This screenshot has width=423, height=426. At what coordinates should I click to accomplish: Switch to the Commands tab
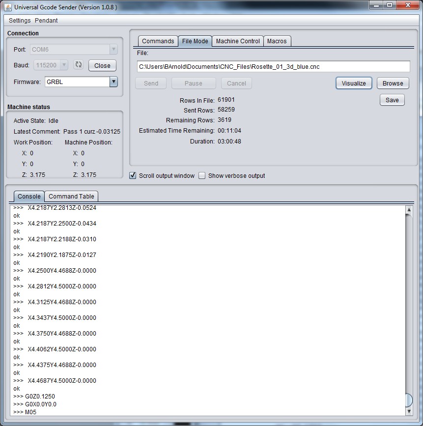point(158,41)
